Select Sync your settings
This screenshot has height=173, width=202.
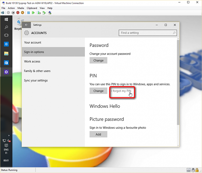(x=53, y=81)
